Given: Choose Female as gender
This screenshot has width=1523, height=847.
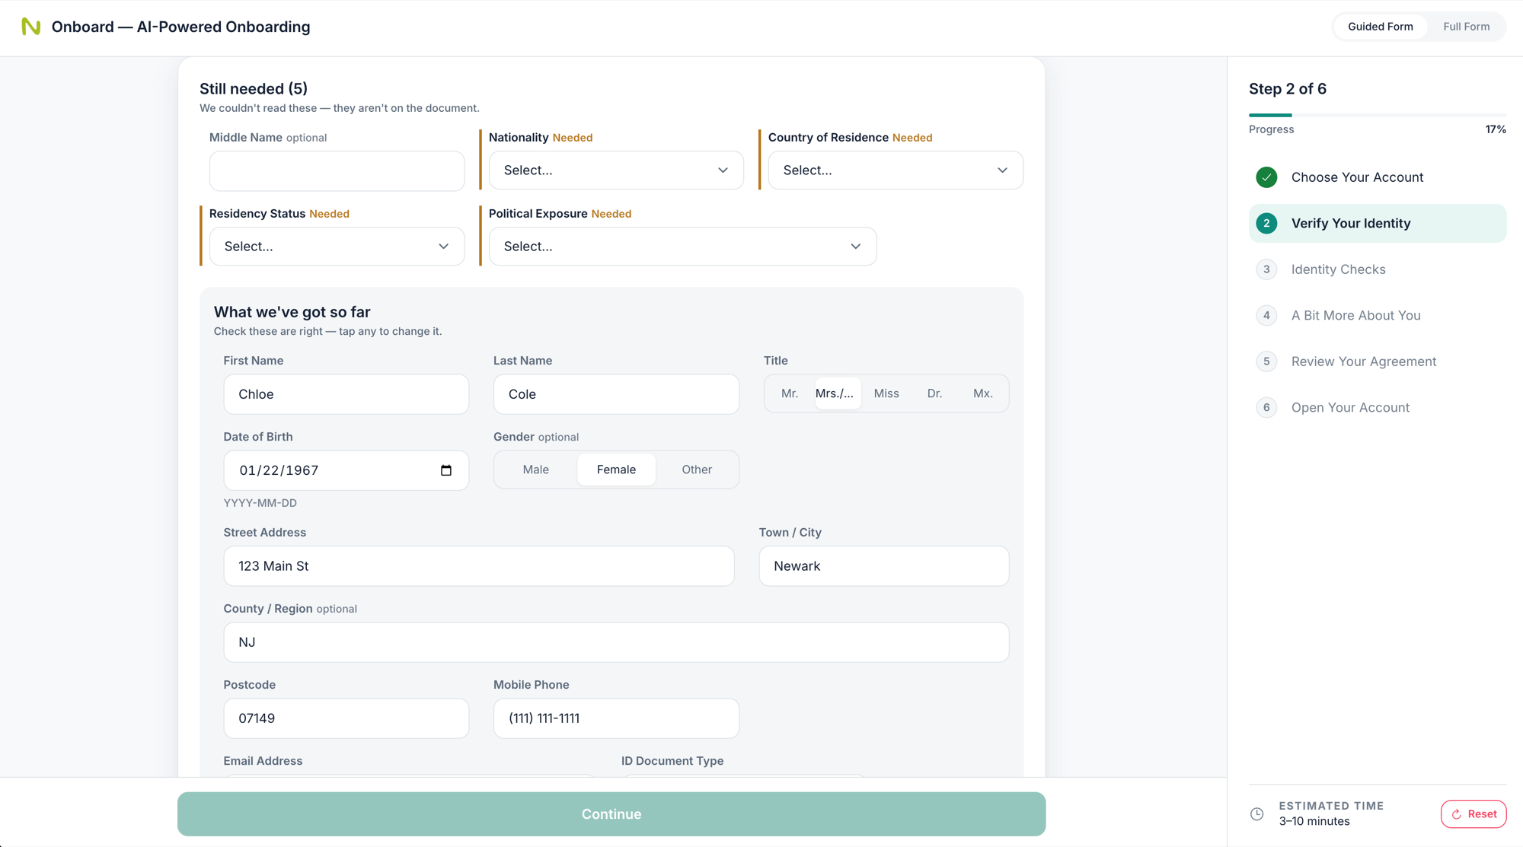Looking at the screenshot, I should 616,470.
